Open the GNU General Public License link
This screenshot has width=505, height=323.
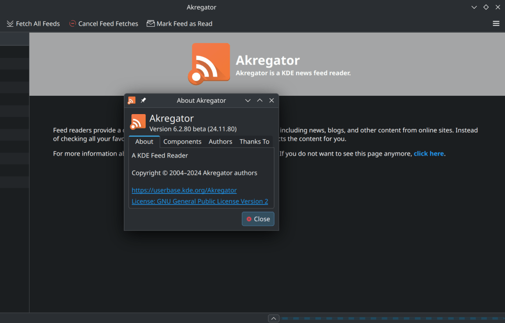(x=200, y=202)
